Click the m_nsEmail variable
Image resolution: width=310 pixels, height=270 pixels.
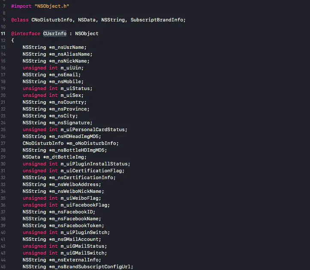pyautogui.click(x=65, y=75)
